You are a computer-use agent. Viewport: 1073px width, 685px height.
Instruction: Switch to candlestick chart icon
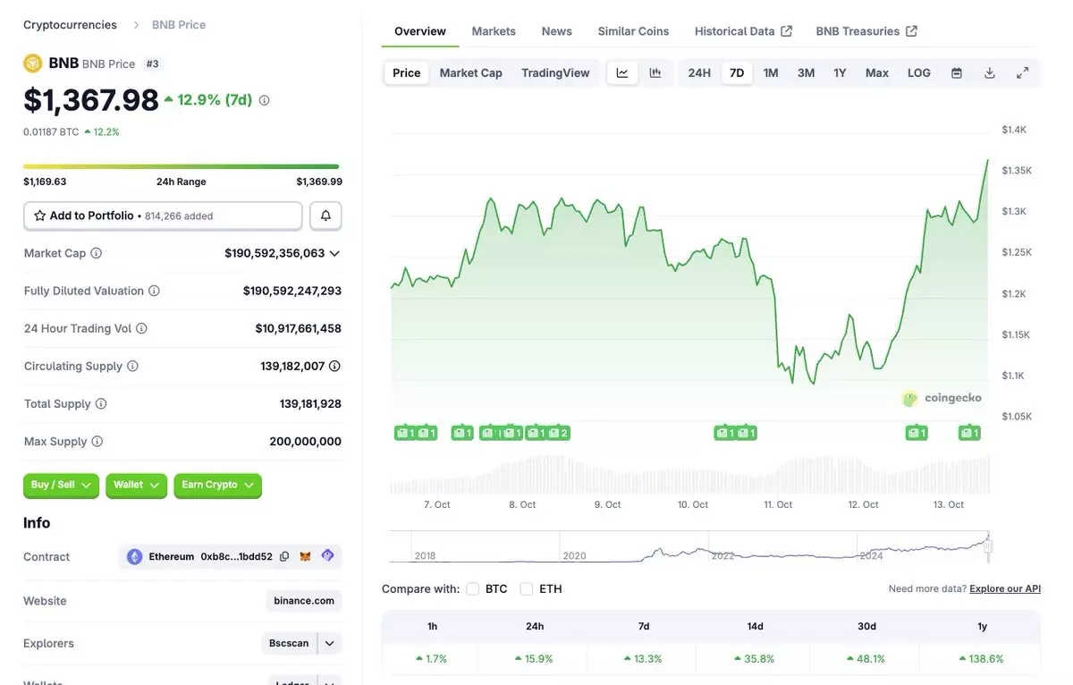coord(655,73)
